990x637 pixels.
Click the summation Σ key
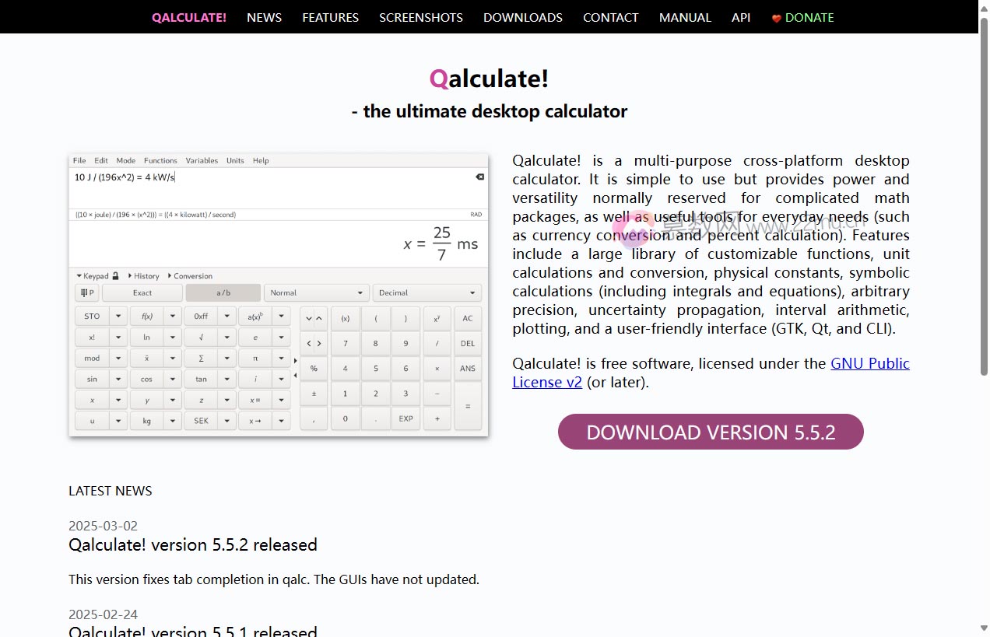202,358
